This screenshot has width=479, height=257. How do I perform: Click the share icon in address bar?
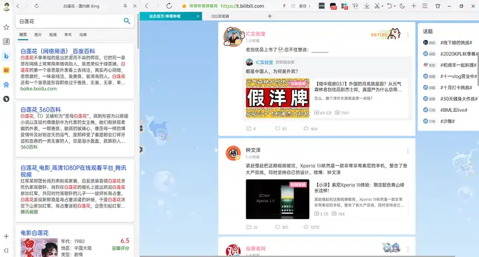click(x=293, y=6)
